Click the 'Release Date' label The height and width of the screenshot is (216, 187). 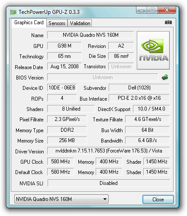pyautogui.click(x=29, y=67)
